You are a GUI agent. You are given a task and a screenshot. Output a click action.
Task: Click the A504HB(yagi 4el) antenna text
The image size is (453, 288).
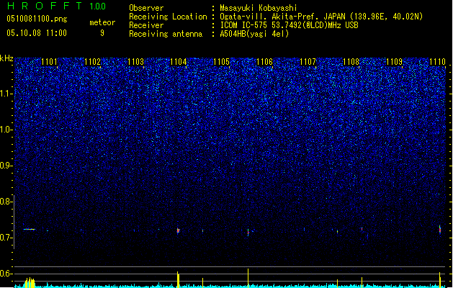[x=254, y=34]
